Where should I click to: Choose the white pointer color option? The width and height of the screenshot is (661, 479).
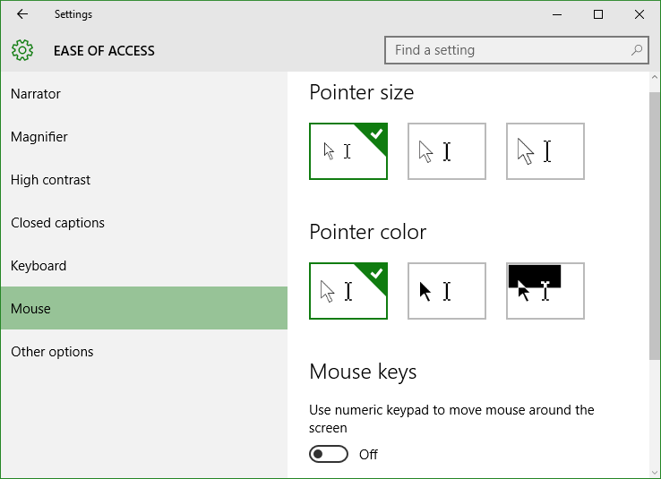(348, 291)
